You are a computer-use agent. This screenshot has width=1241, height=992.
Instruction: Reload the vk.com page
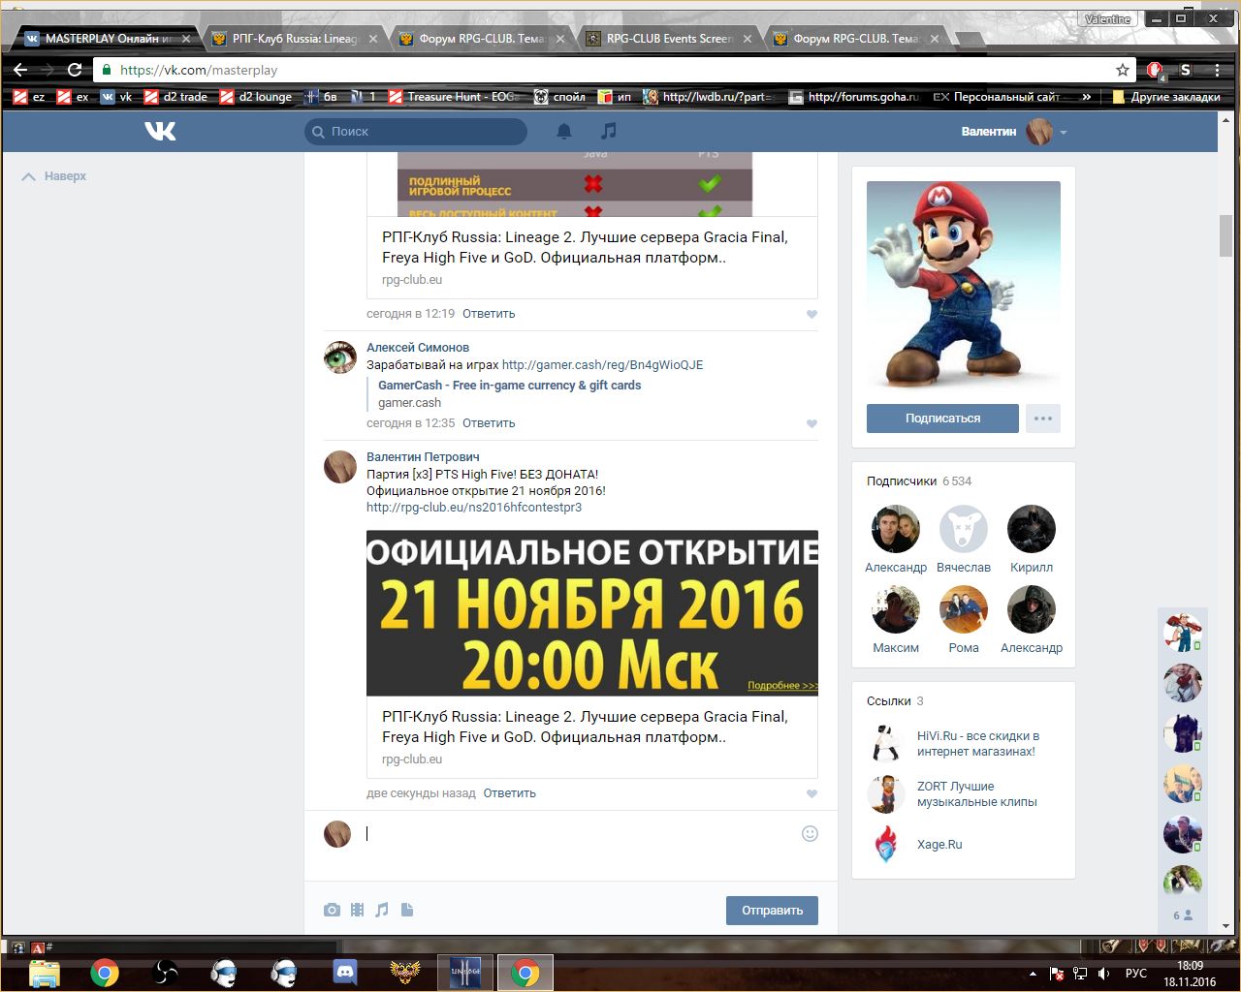click(75, 70)
